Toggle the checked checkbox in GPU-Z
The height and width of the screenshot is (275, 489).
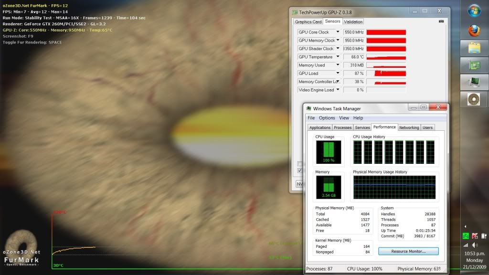[x=300, y=170]
